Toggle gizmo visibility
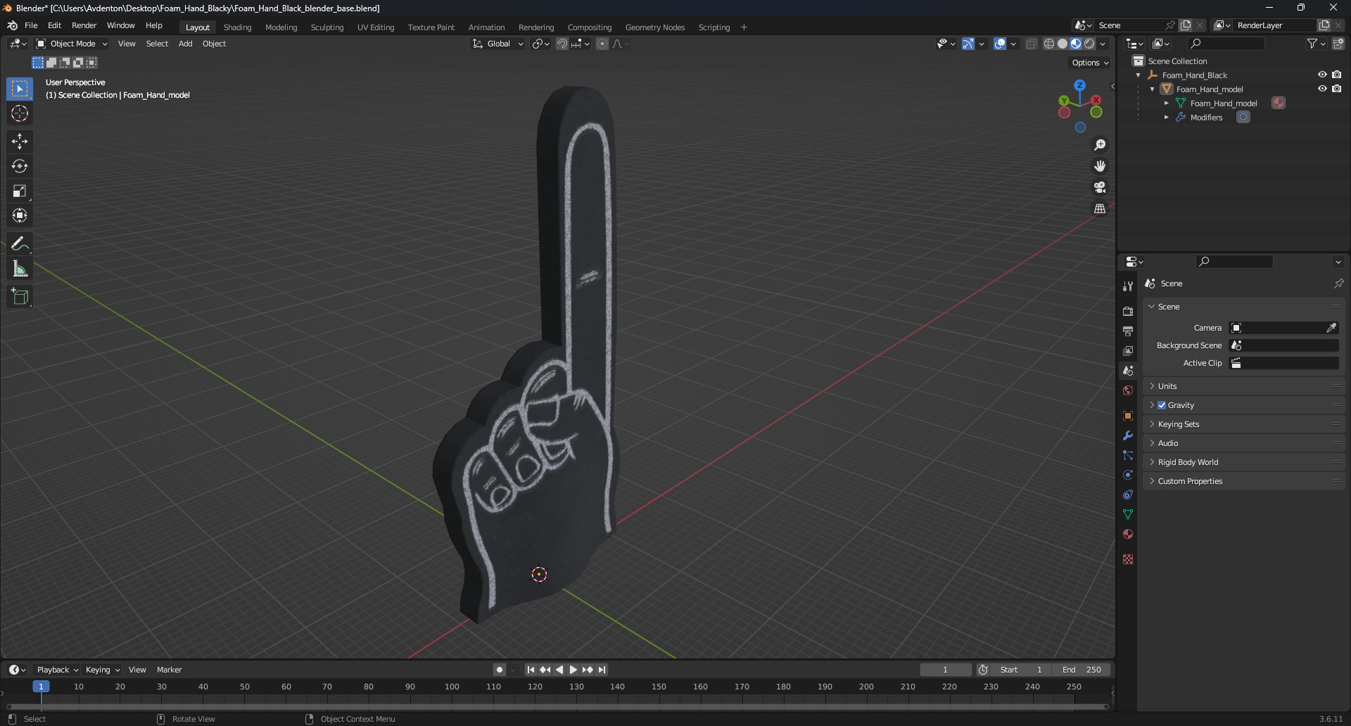 (x=968, y=44)
